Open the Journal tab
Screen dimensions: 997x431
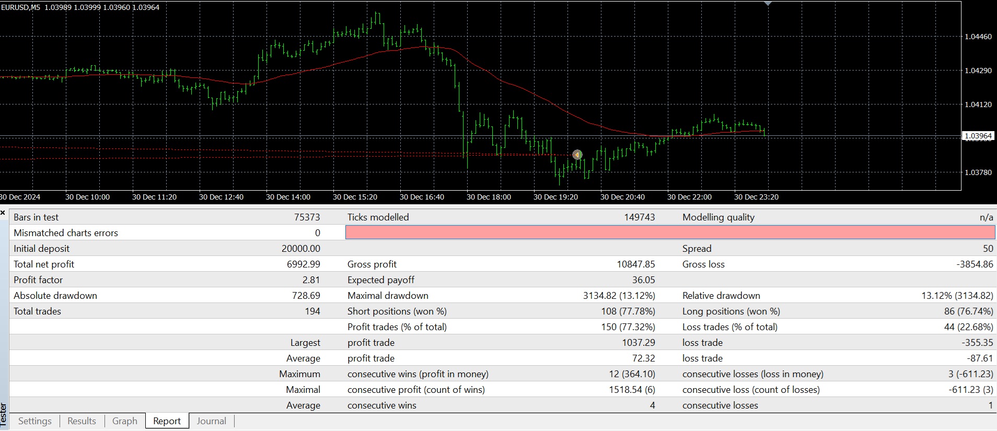(211, 421)
